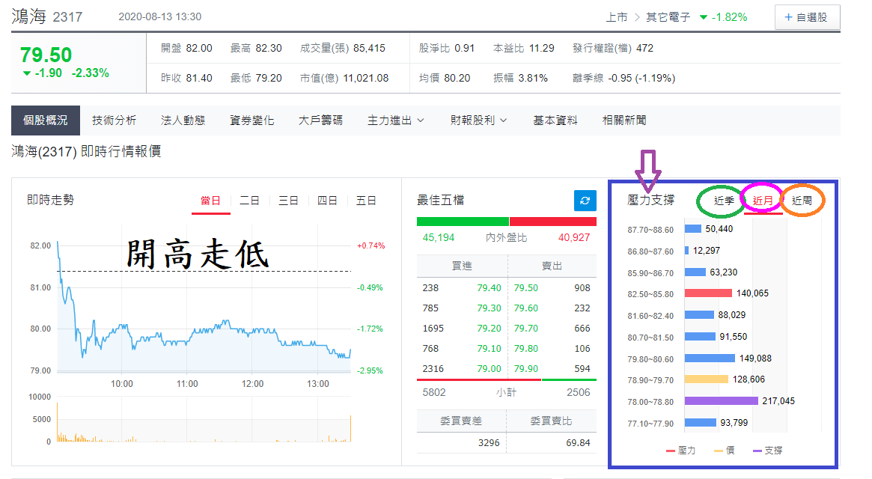
Task: Click the red 外盤 ratio bar
Action: click(553, 222)
